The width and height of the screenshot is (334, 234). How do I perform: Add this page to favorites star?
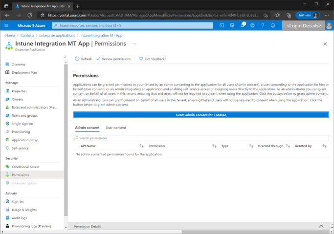point(266,15)
